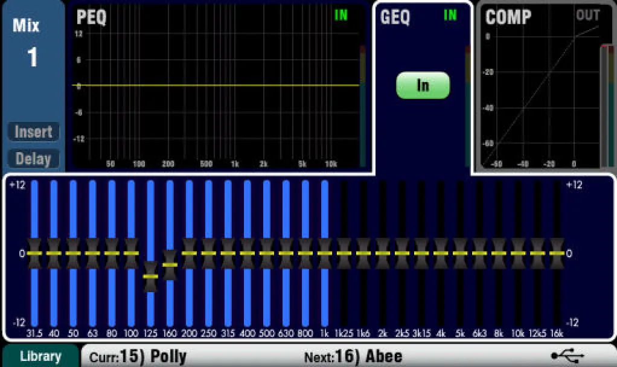This screenshot has width=617, height=367.
Task: Click the 2k GEQ fader
Action: (x=383, y=254)
